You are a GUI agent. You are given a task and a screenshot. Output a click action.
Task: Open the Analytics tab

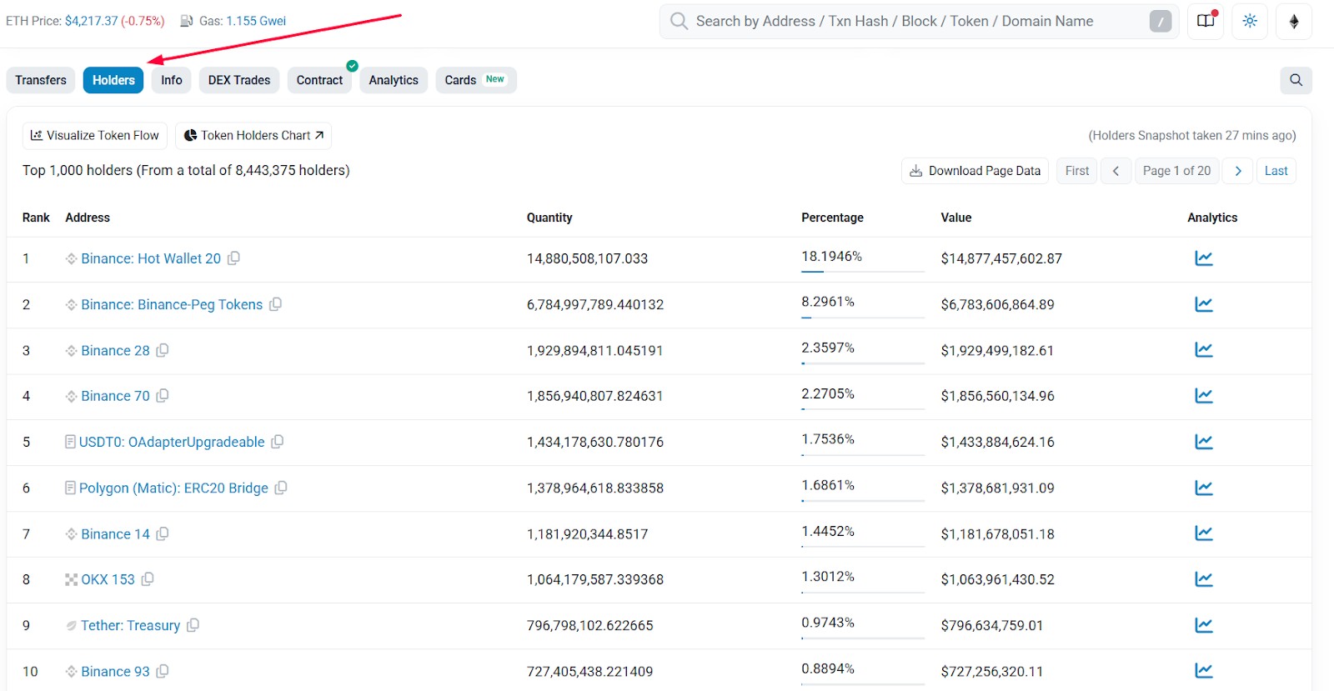pyautogui.click(x=394, y=80)
